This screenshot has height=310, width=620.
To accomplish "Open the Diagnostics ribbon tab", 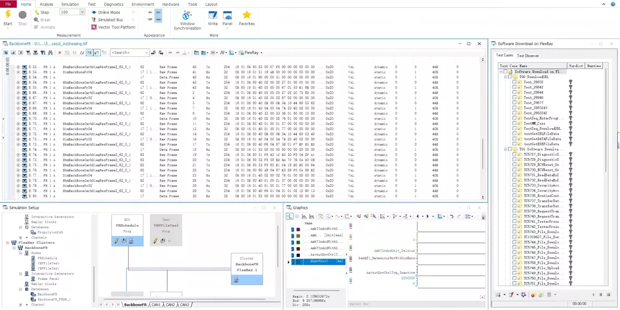I will tap(114, 4).
